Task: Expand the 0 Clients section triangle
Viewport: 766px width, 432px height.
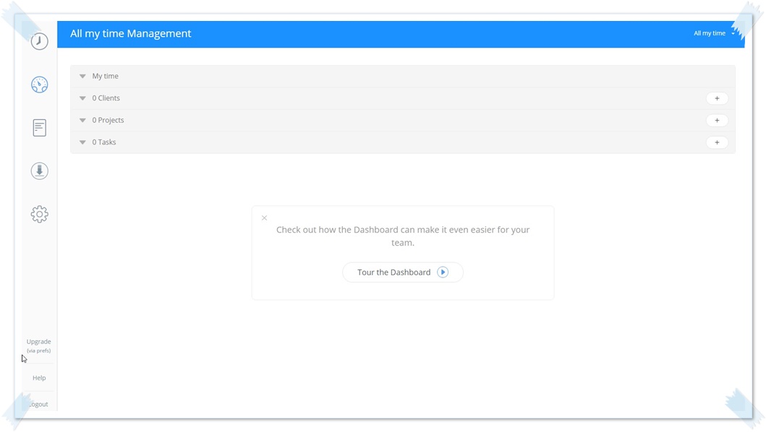Action: pyautogui.click(x=82, y=98)
